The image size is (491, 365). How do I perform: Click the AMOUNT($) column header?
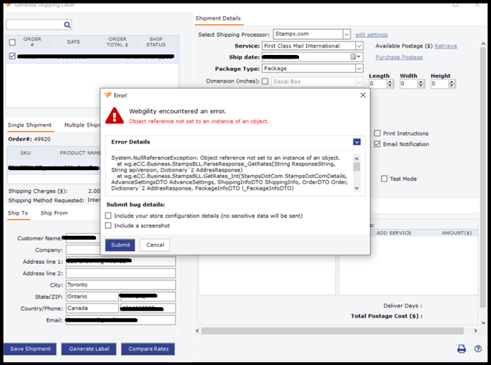457,233
